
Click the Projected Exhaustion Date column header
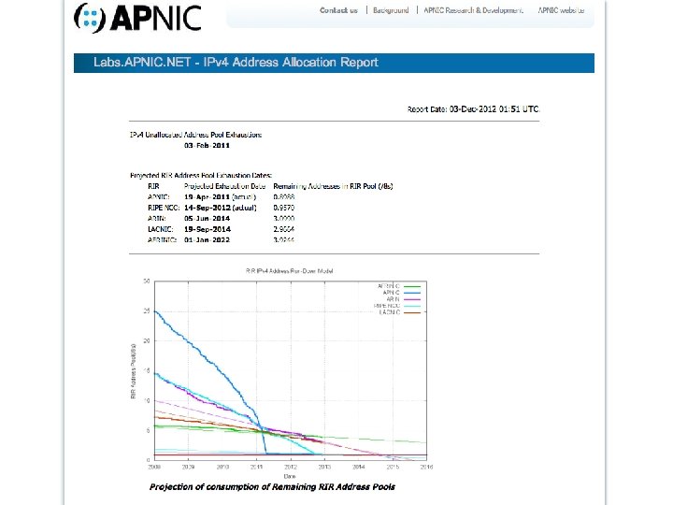[x=225, y=186]
